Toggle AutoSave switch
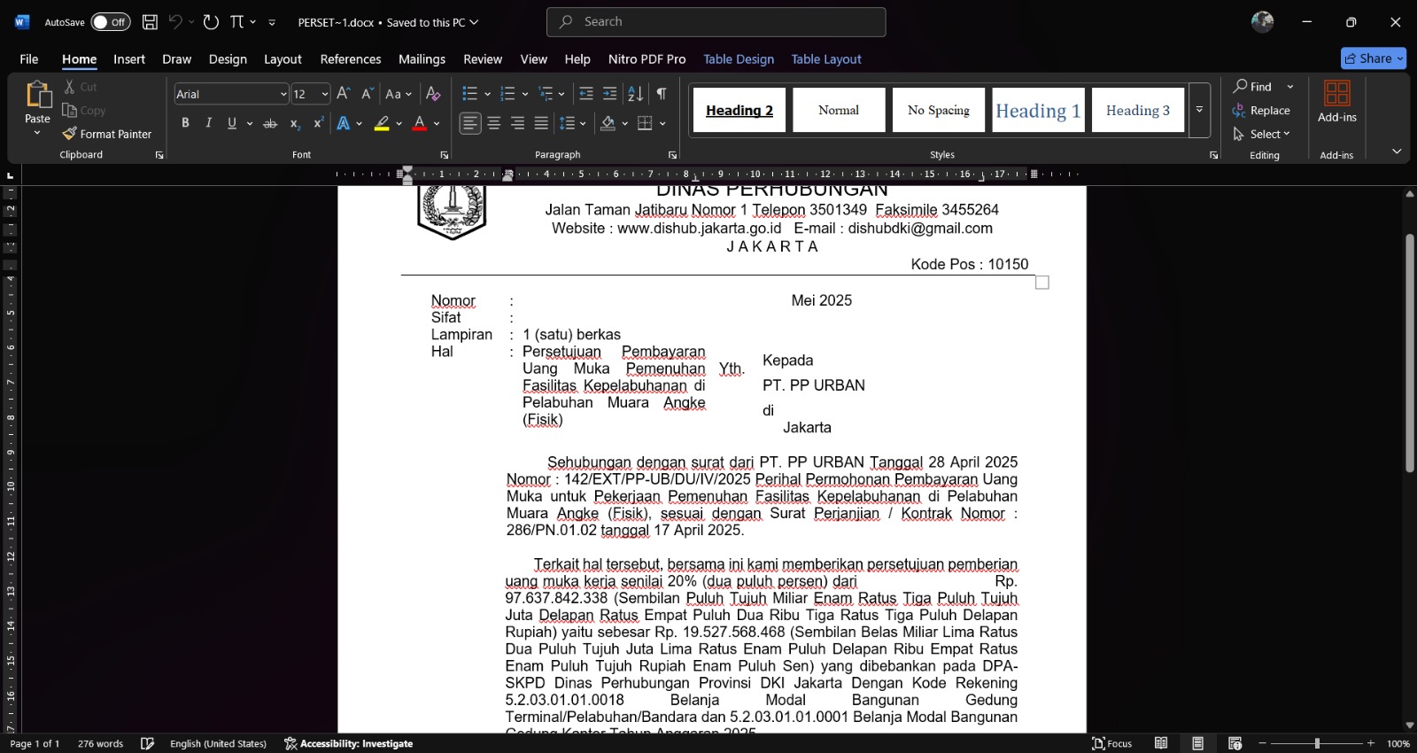This screenshot has height=753, width=1417. 111,22
